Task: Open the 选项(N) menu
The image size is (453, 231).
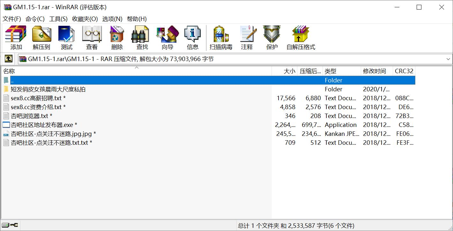Action: click(x=112, y=19)
